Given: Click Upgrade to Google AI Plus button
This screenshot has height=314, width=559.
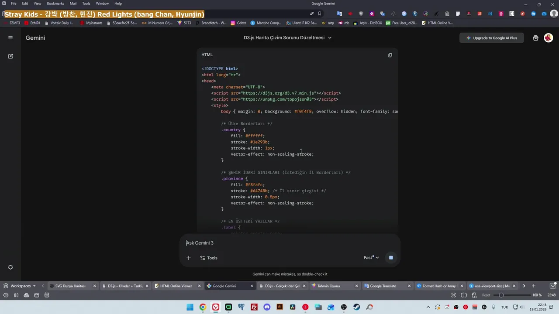Looking at the screenshot, I should click(x=492, y=38).
